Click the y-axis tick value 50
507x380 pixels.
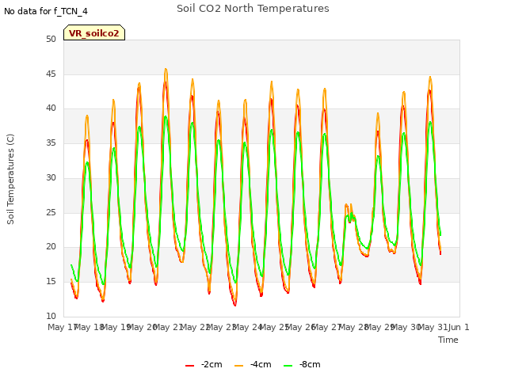coord(51,39)
